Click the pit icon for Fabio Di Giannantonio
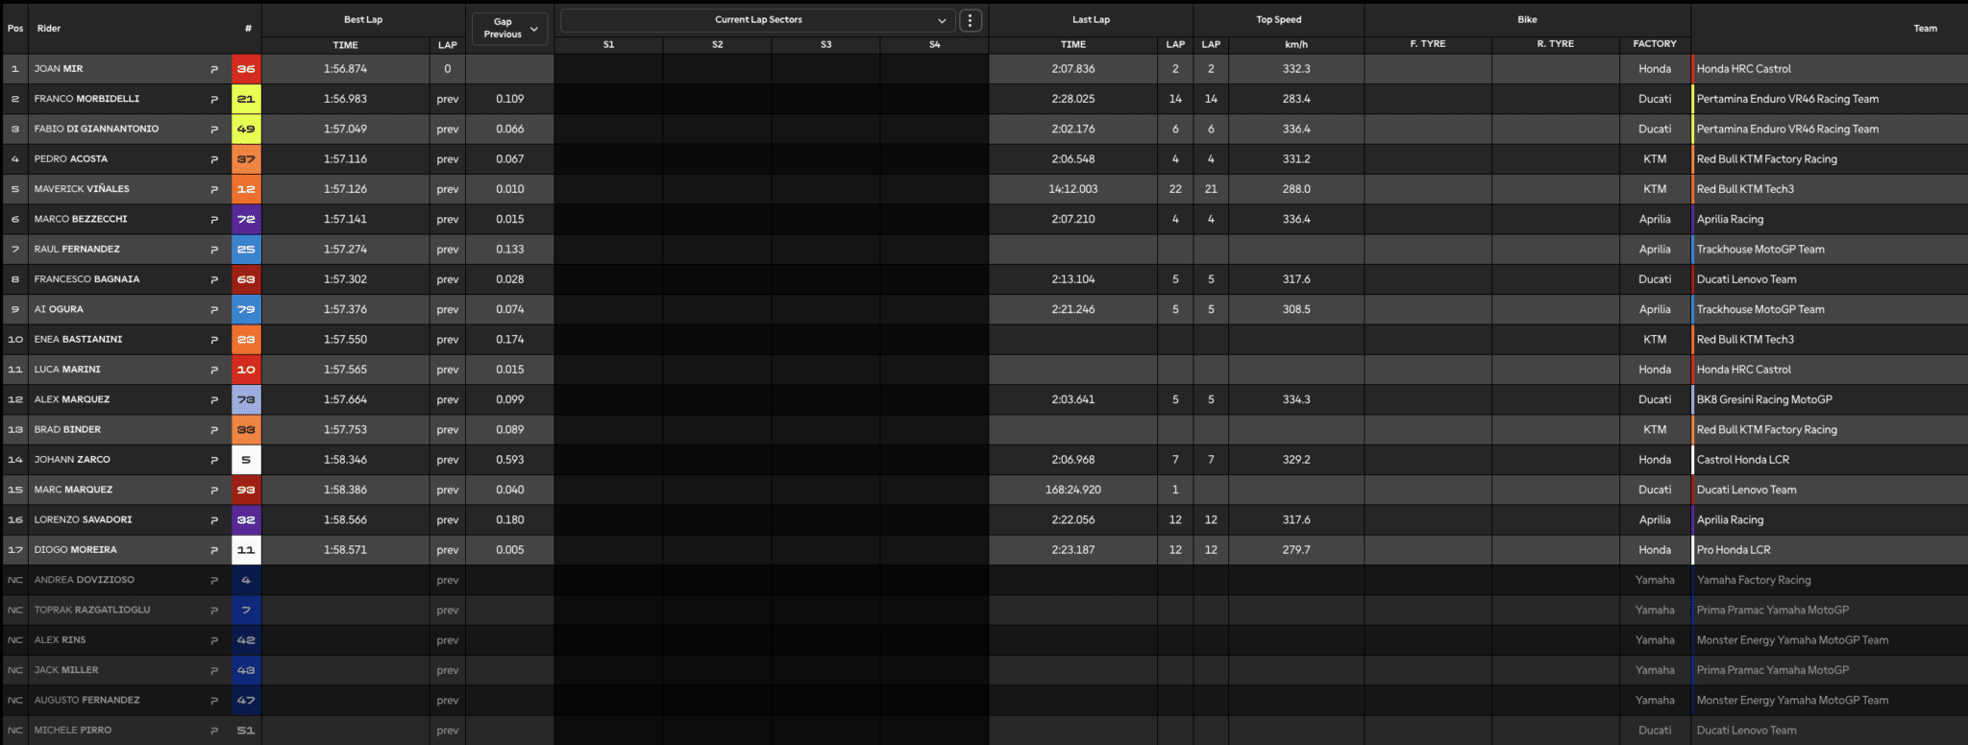This screenshot has width=1968, height=745. click(x=214, y=129)
